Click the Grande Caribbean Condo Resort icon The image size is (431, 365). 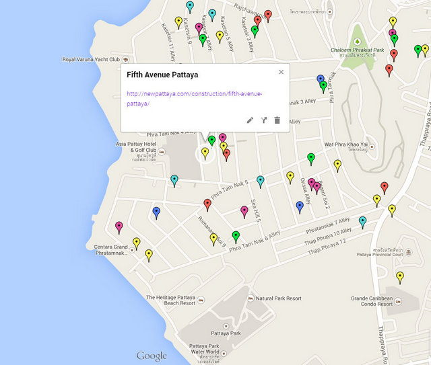coord(398,302)
